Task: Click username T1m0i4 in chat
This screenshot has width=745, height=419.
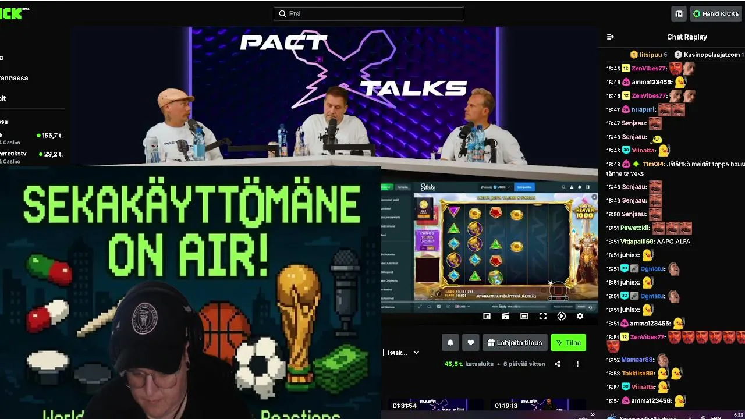Action: [x=653, y=164]
